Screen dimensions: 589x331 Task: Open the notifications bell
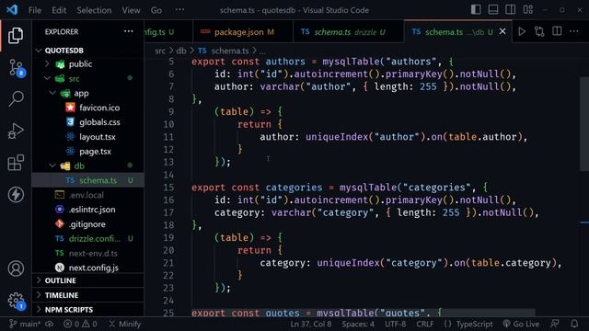(574, 324)
